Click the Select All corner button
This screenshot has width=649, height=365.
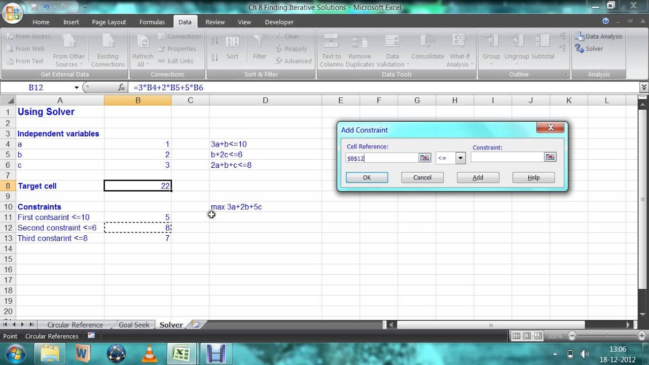(8, 100)
